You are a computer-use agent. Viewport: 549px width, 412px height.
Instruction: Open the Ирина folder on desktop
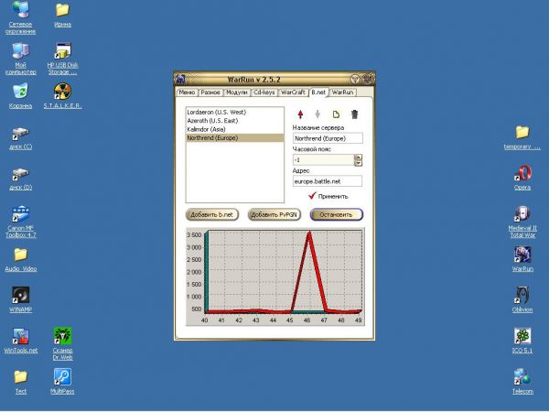pos(62,15)
